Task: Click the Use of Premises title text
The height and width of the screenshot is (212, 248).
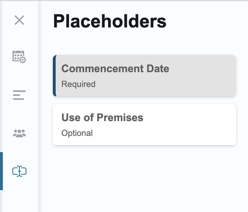Action: point(102,118)
